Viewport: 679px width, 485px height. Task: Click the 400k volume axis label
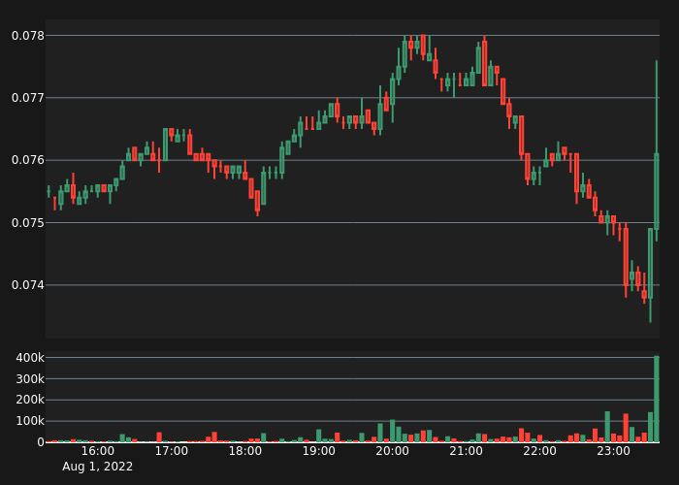pos(30,358)
